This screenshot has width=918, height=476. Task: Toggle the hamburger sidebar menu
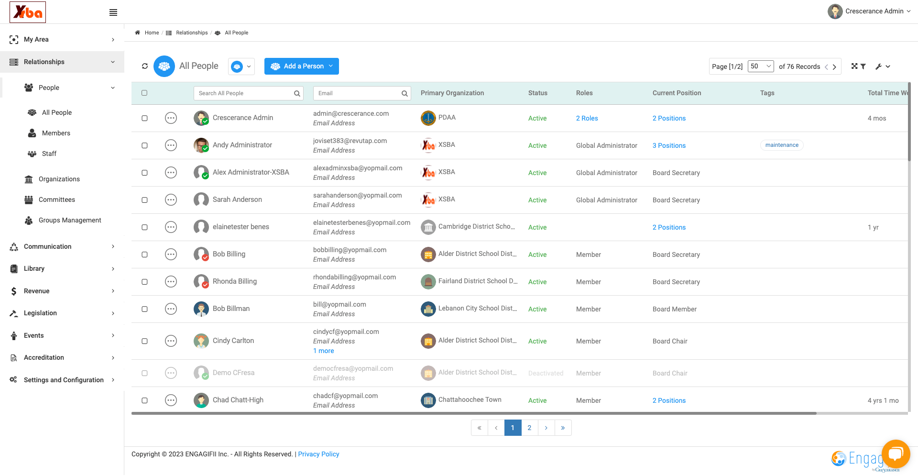(113, 12)
